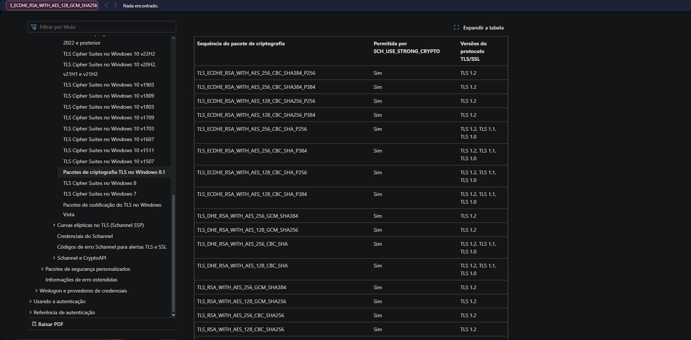The image size is (691, 340).
Task: Open TLS Cipher Suites no Windows 10 v1903
Action: click(108, 85)
